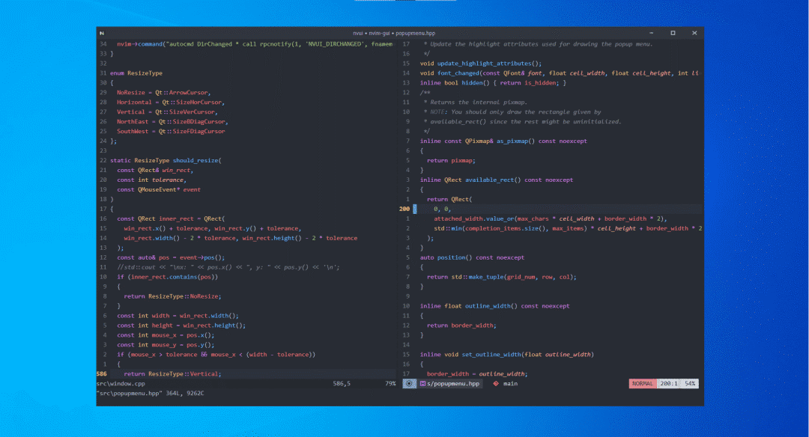Click 'return ResizeType::NoResize;' line

click(x=172, y=296)
